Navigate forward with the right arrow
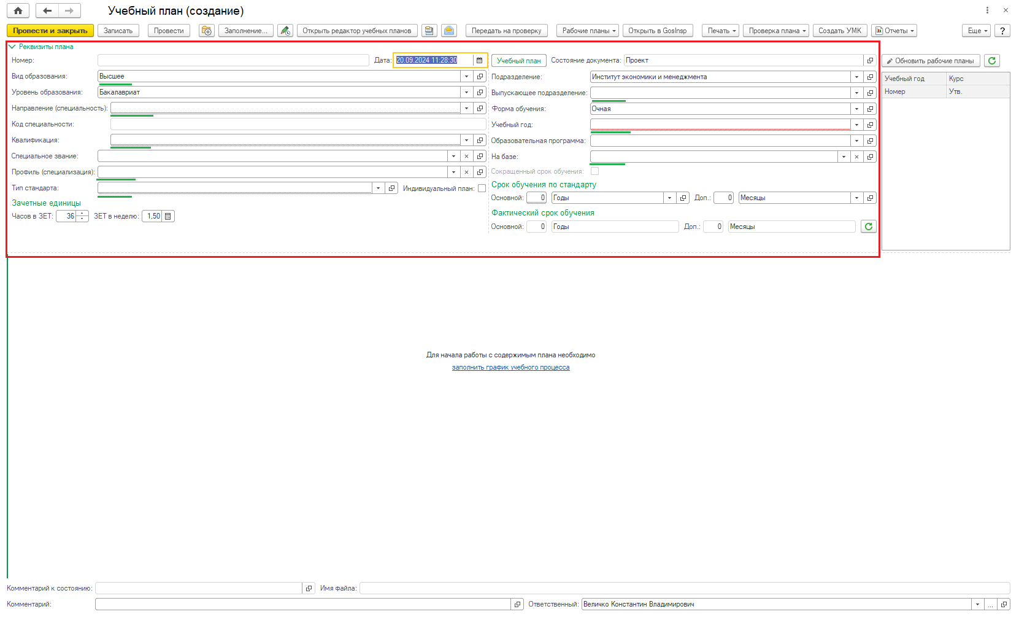This screenshot has width=1019, height=617. coord(69,10)
